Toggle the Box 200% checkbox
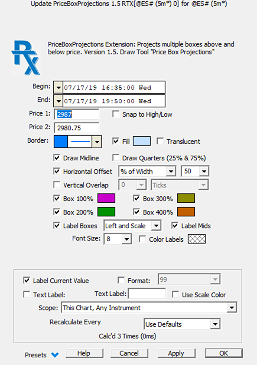This screenshot has width=257, height=365. [57, 212]
